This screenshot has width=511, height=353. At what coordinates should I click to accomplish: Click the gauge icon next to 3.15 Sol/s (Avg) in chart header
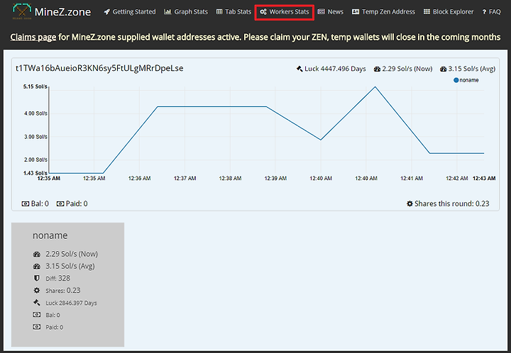click(x=443, y=69)
